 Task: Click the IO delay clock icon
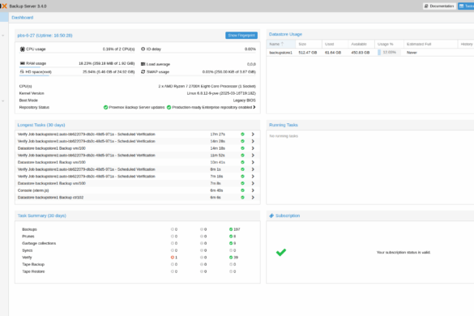[x=143, y=49]
